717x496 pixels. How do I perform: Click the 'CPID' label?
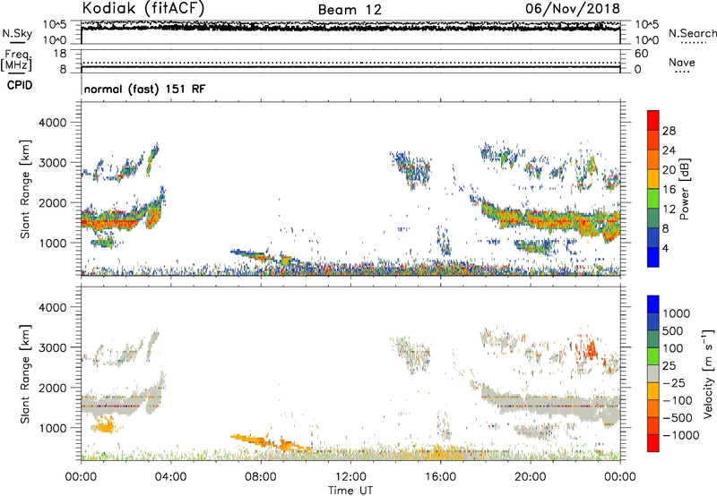[x=20, y=85]
